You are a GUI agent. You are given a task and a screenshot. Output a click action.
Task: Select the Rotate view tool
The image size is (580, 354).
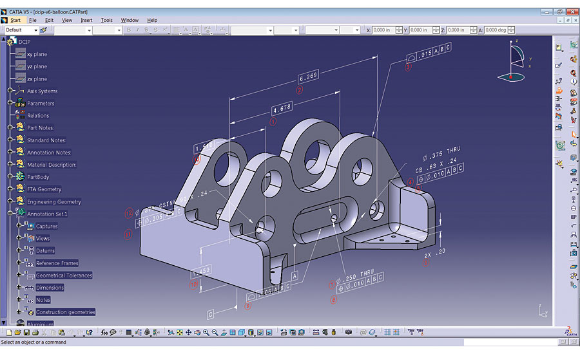pyautogui.click(x=197, y=332)
